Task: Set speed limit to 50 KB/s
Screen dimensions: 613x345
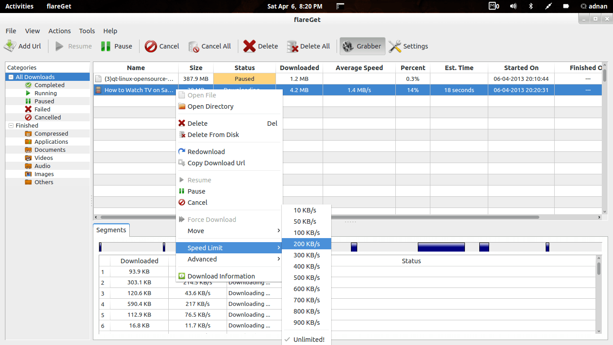Action: tap(306, 221)
